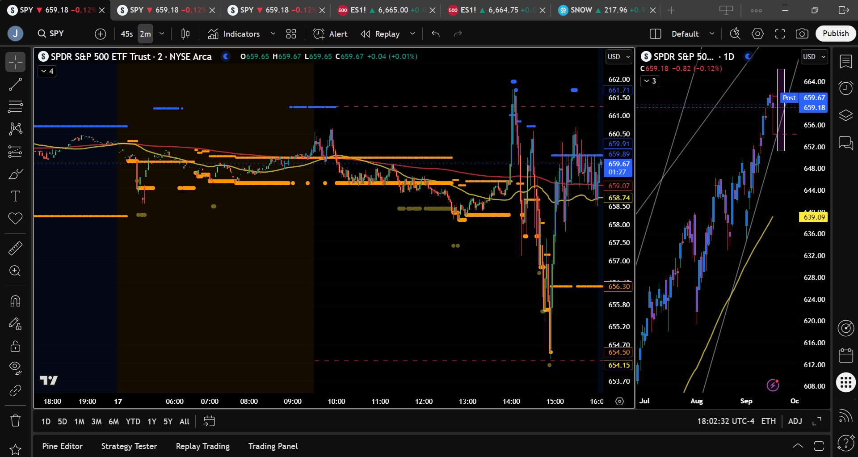Open the SPY symbol search field
The image size is (858, 457).
point(57,34)
